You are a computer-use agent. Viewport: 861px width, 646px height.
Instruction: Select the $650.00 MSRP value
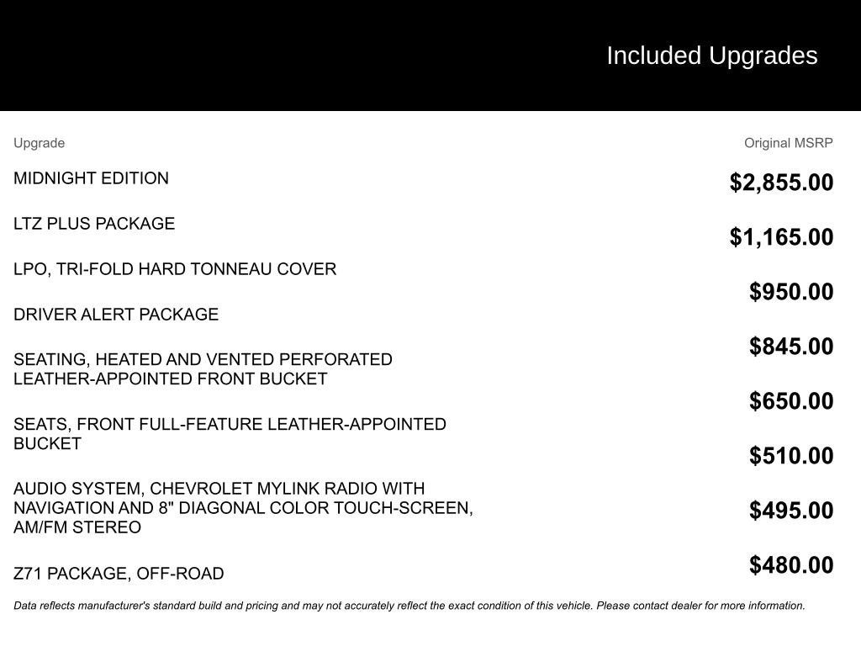[791, 401]
